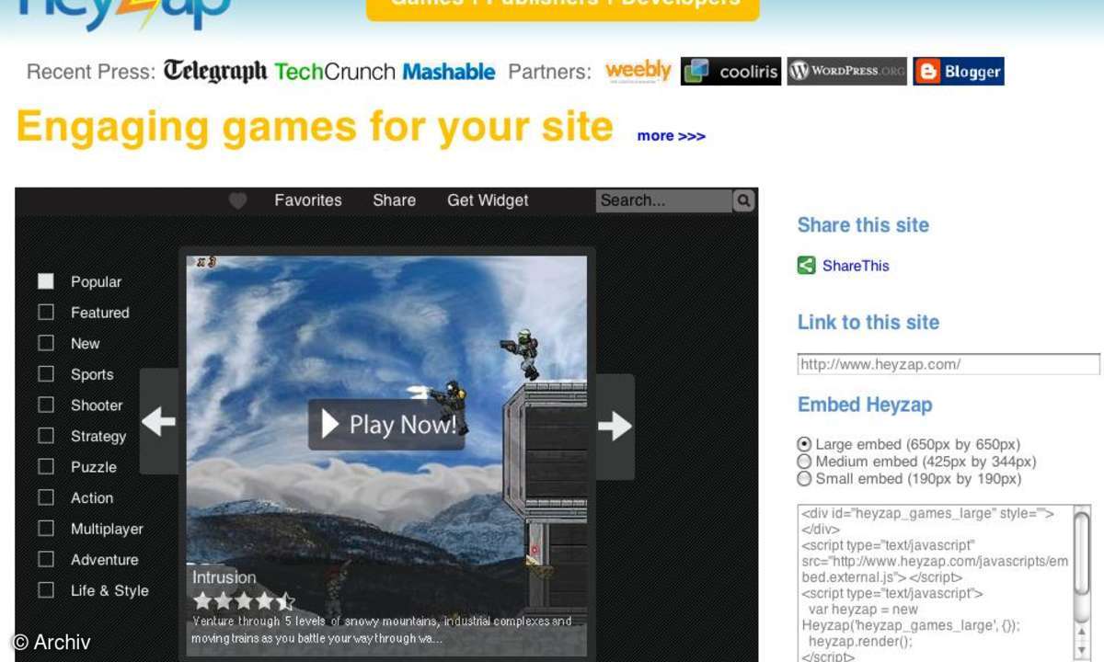Check the Strategy category checkbox
This screenshot has height=662, width=1104.
point(46,436)
